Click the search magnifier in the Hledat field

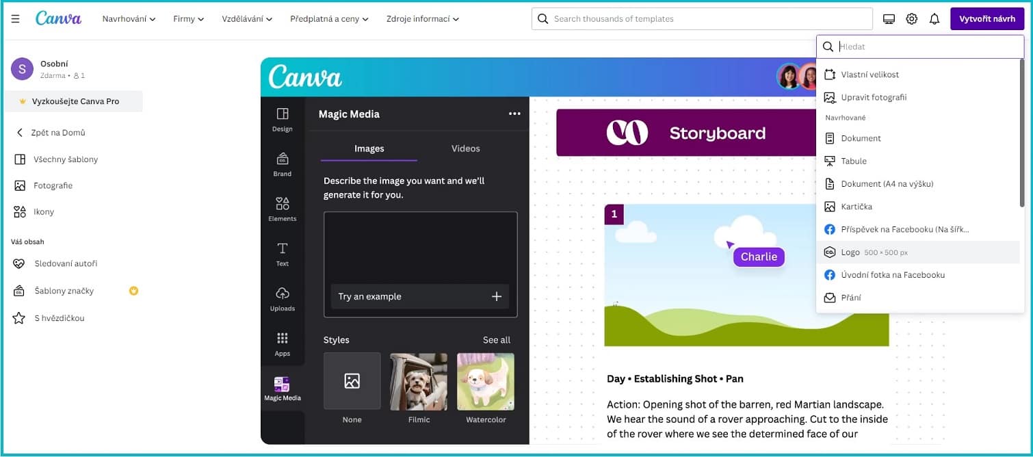tap(828, 46)
